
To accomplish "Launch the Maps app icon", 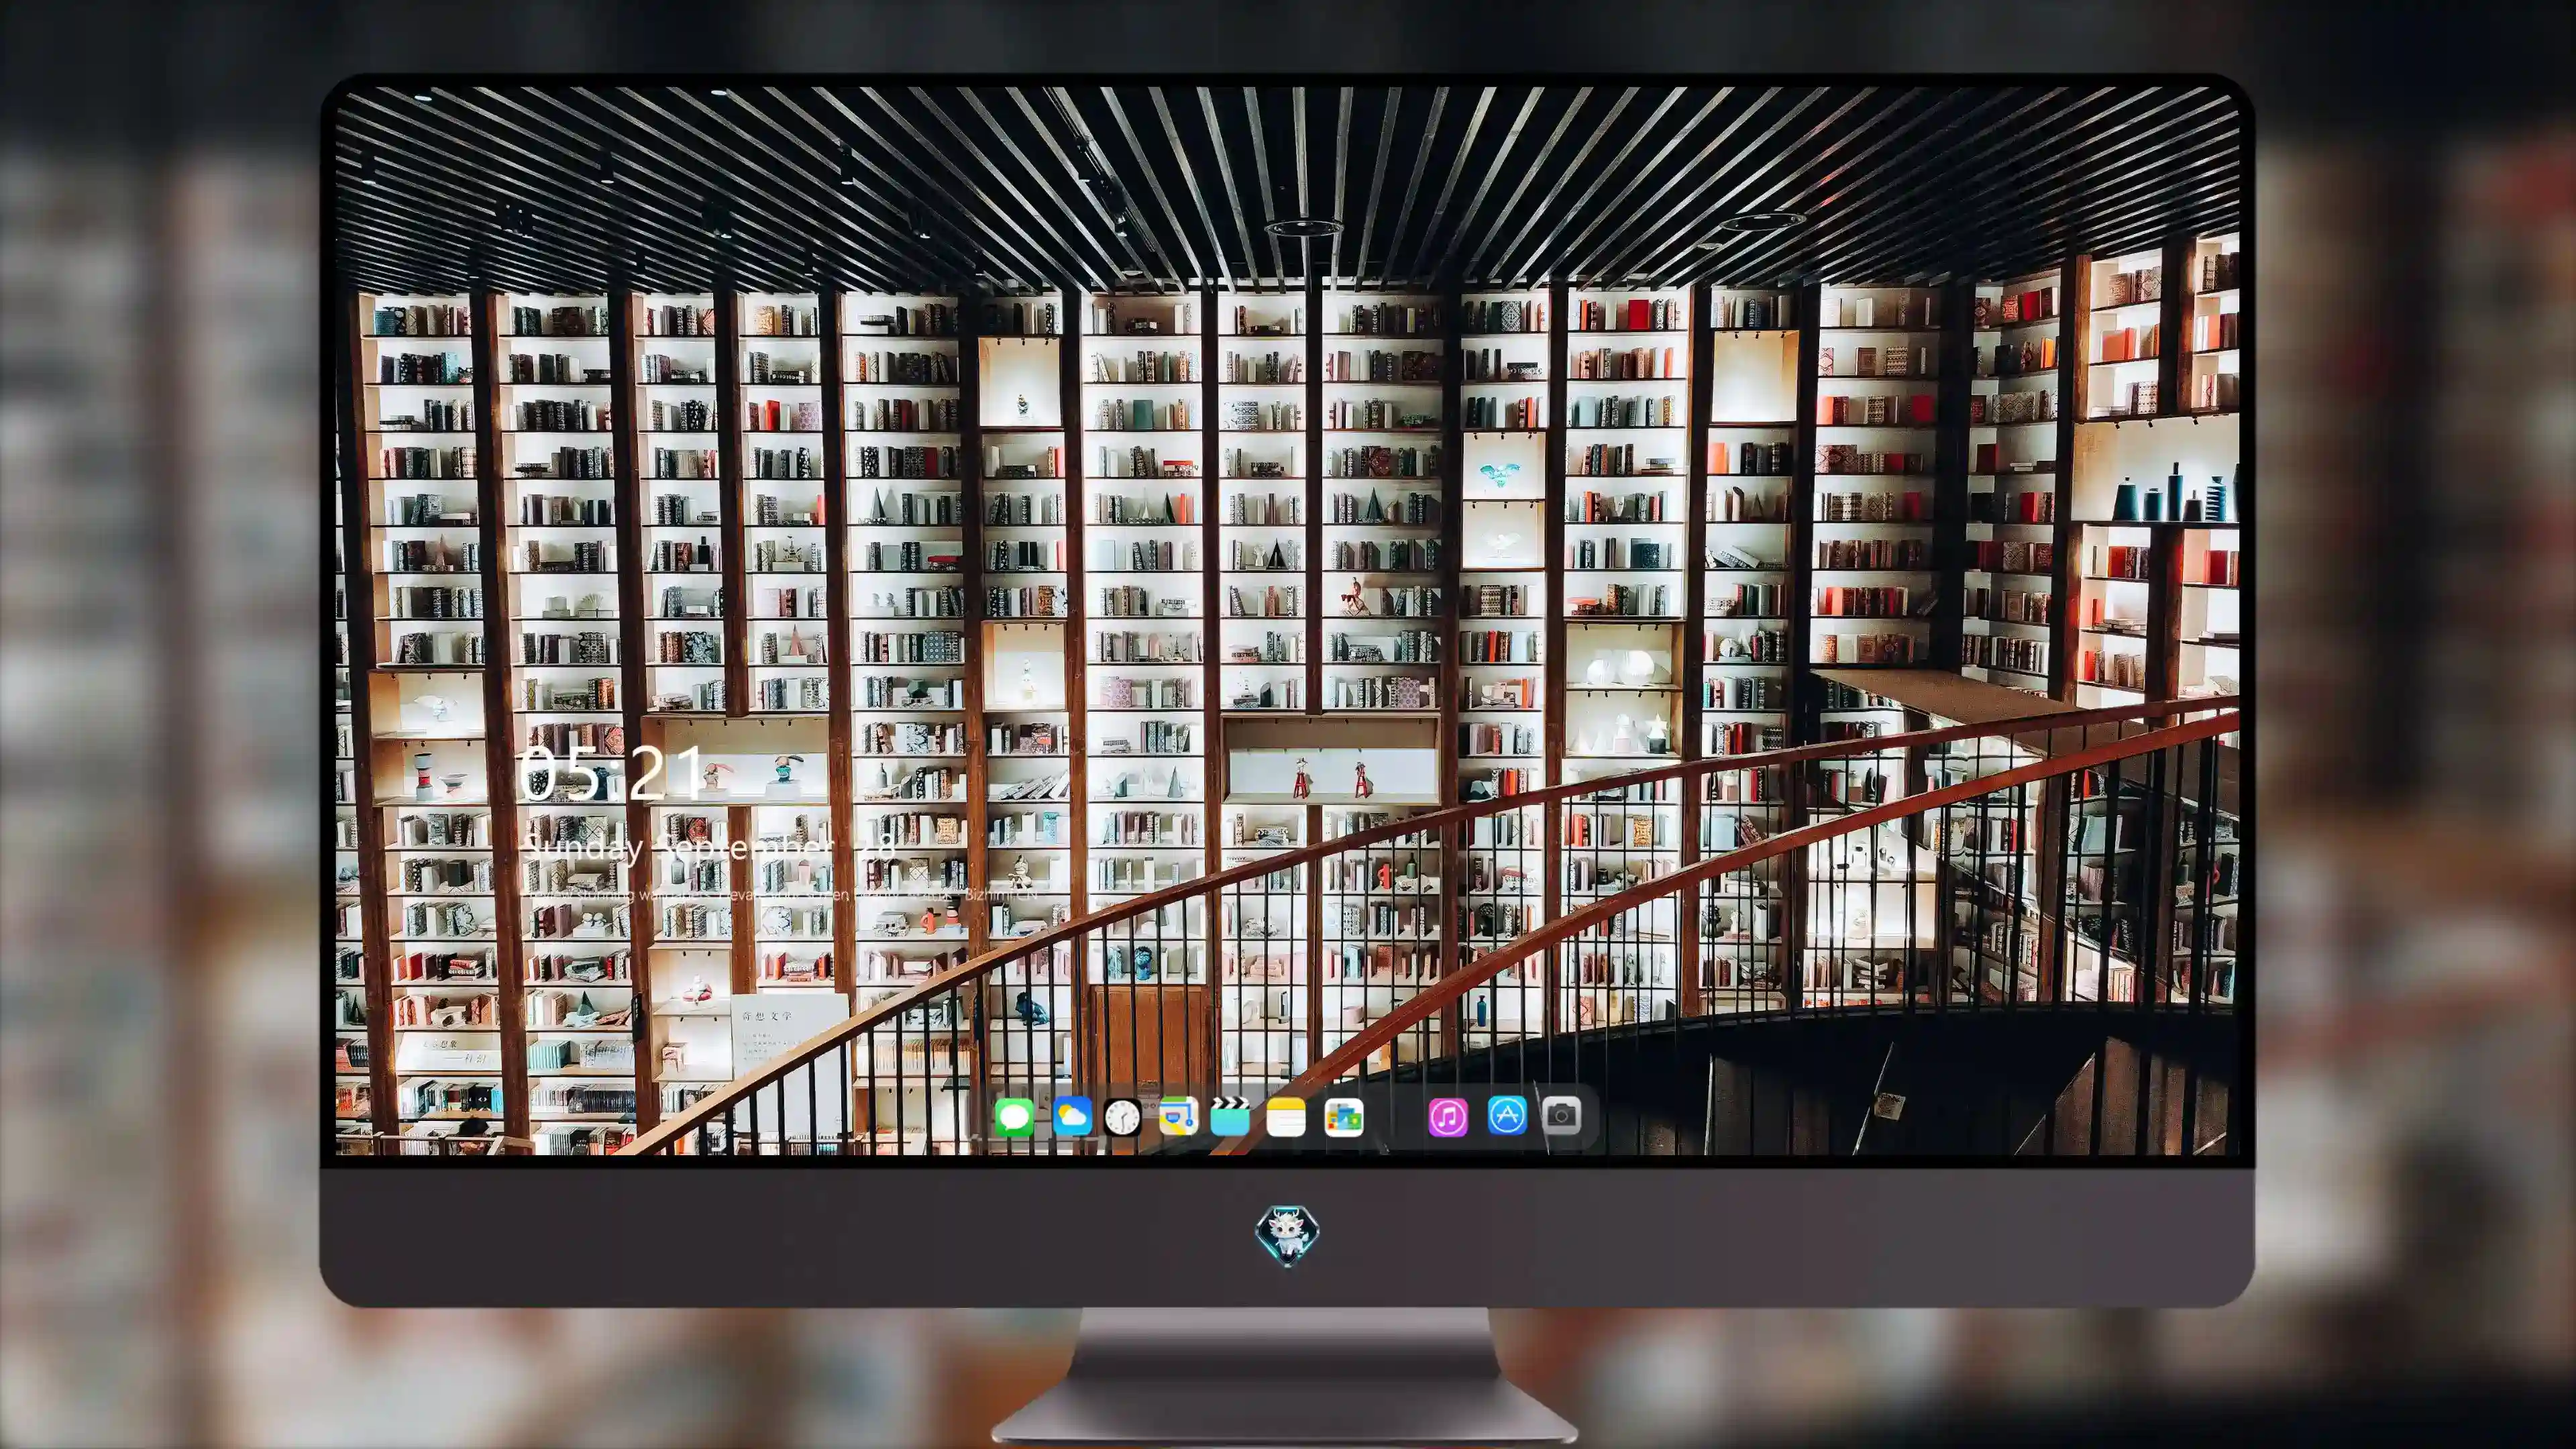I will tap(1178, 1116).
